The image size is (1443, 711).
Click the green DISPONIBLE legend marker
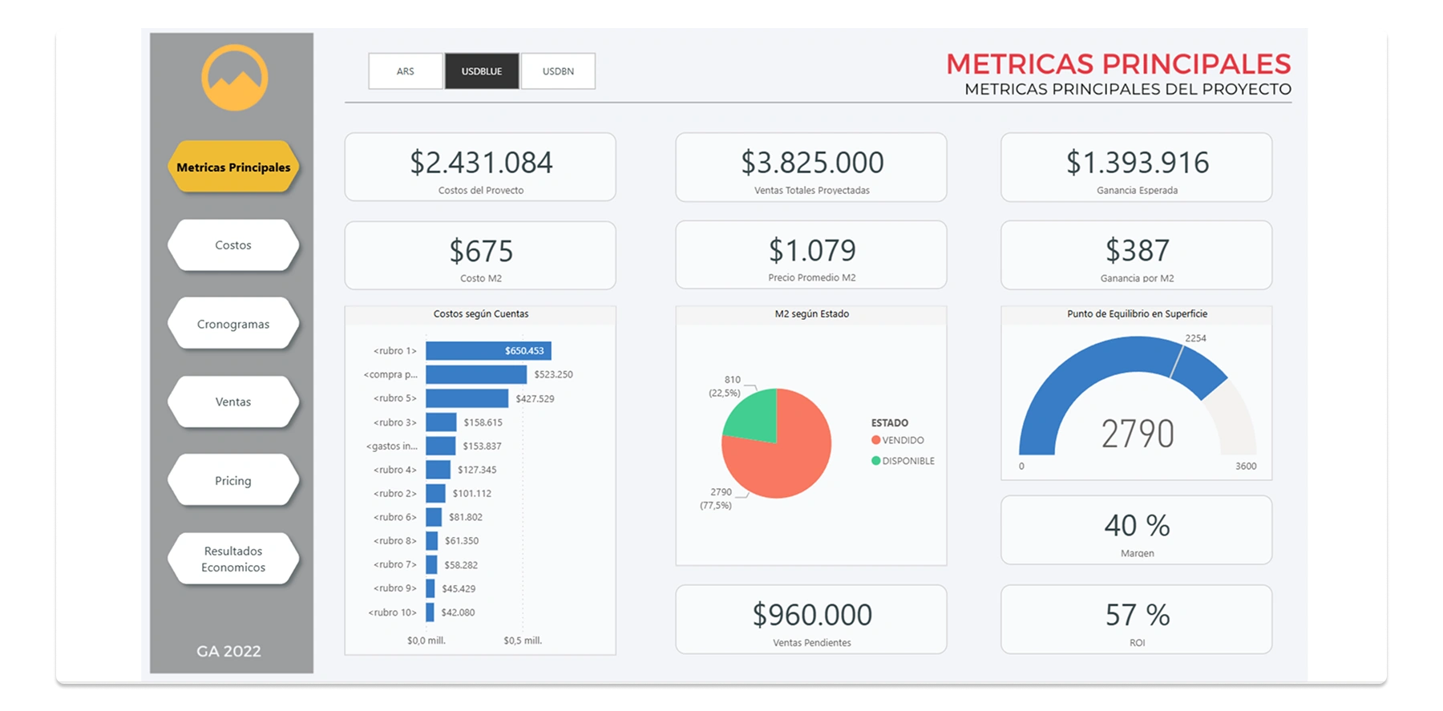click(x=876, y=461)
